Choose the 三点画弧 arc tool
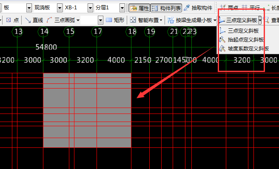279x169 pixels. click(63, 20)
